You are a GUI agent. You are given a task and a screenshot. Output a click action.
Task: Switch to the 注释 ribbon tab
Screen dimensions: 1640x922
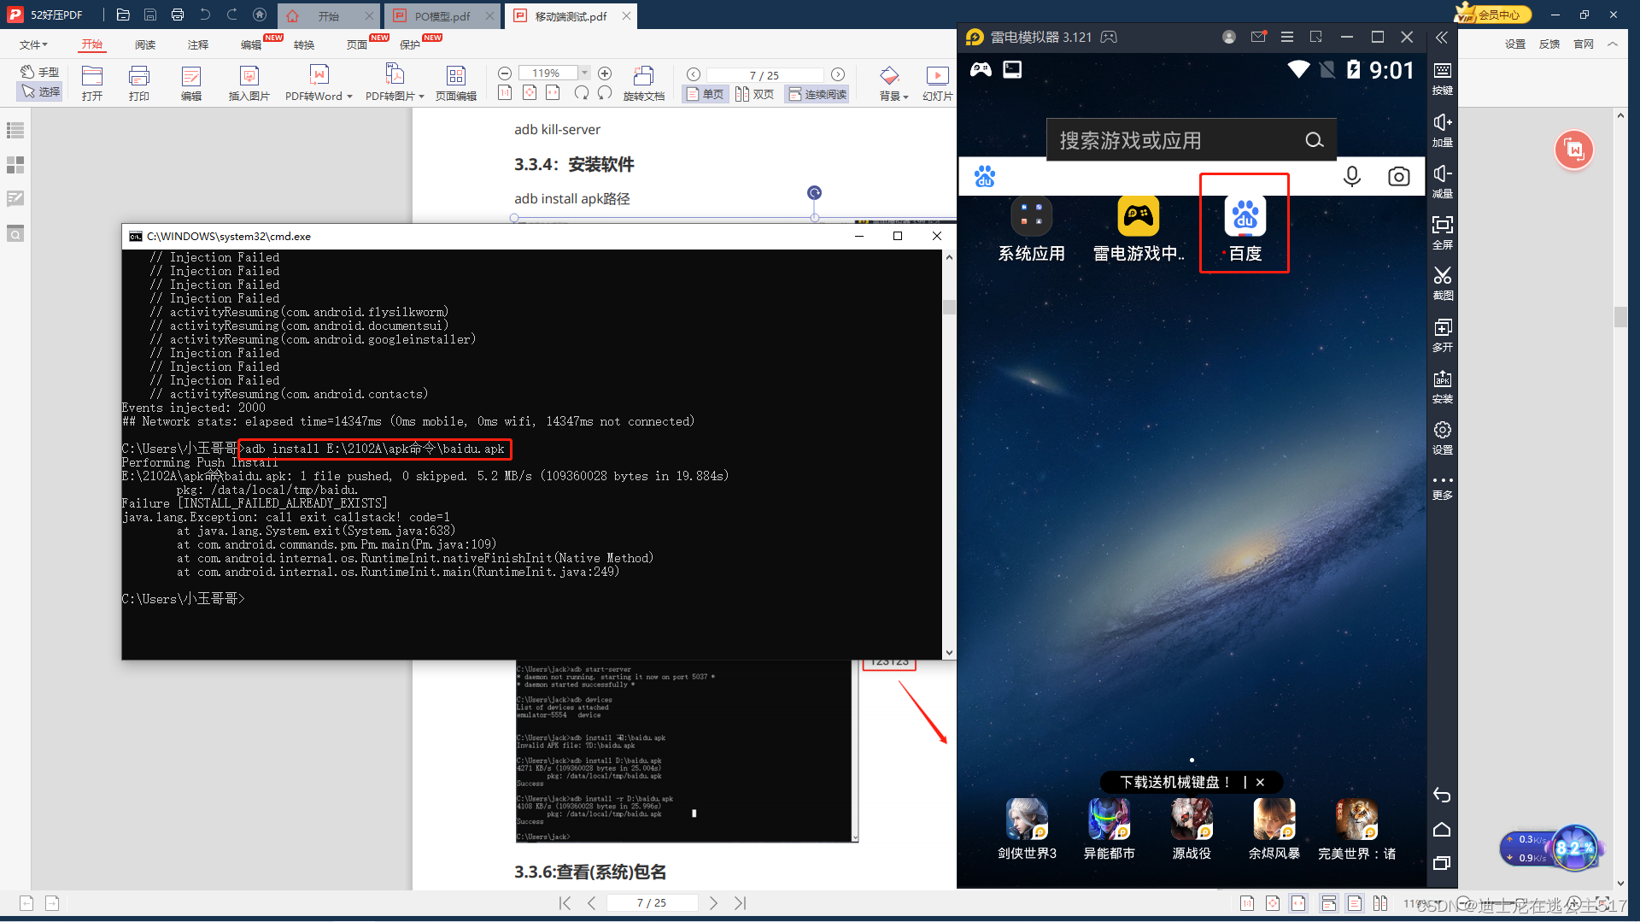tap(198, 44)
